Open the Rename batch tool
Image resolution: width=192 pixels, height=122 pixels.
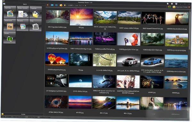click(x=22, y=25)
